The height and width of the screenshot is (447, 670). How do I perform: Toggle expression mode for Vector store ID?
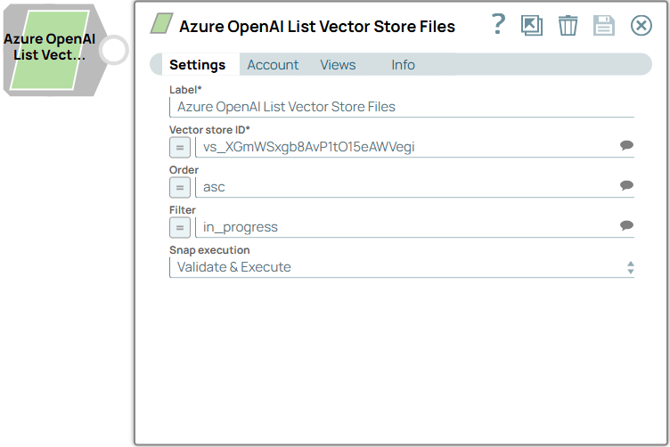pos(180,148)
